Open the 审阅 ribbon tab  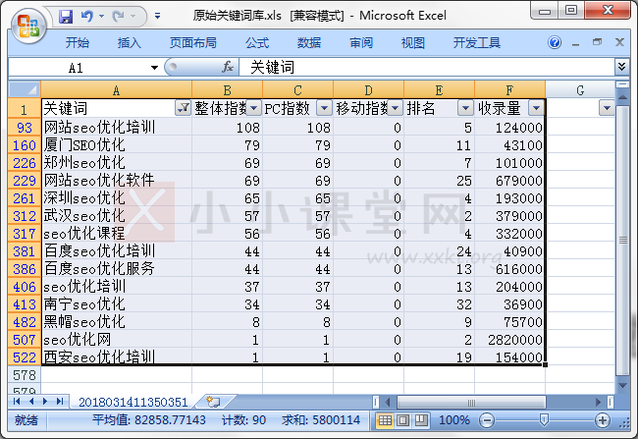[x=361, y=42]
